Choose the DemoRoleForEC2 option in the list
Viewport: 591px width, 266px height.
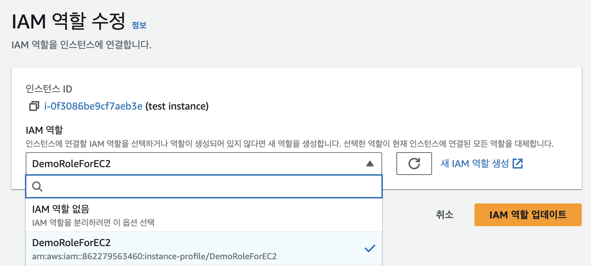tap(204, 249)
